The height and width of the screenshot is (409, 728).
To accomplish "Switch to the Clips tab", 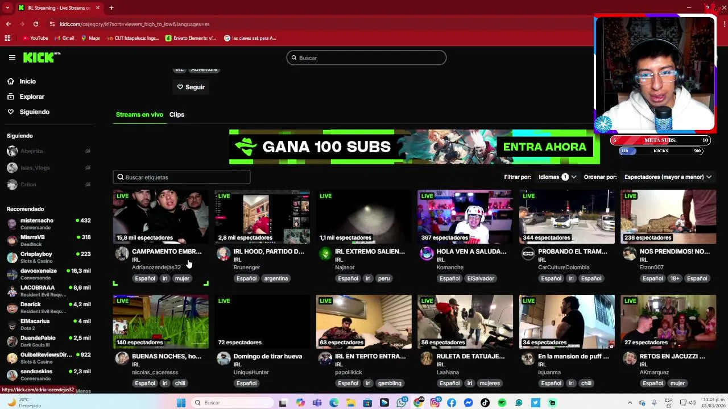I will pos(177,115).
